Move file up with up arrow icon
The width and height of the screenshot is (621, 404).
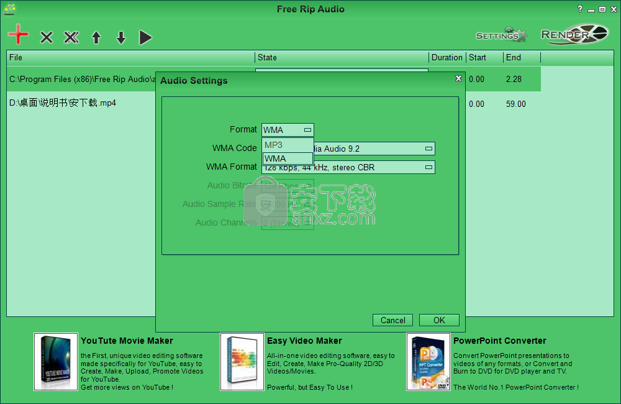96,38
